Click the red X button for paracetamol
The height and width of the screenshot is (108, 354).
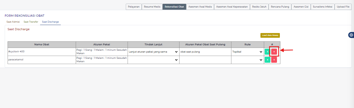(x=274, y=60)
